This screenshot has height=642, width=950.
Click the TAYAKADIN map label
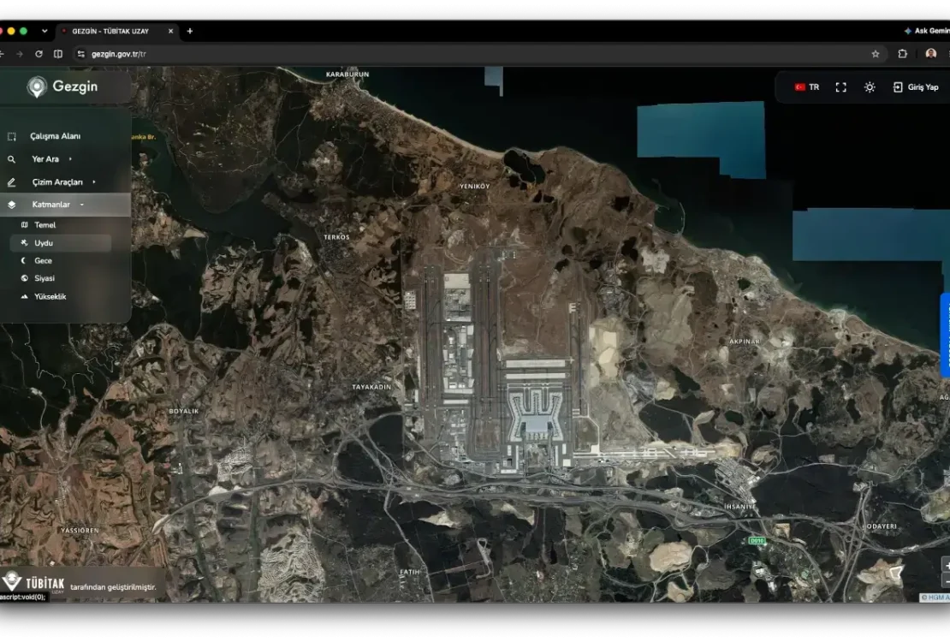pos(371,387)
